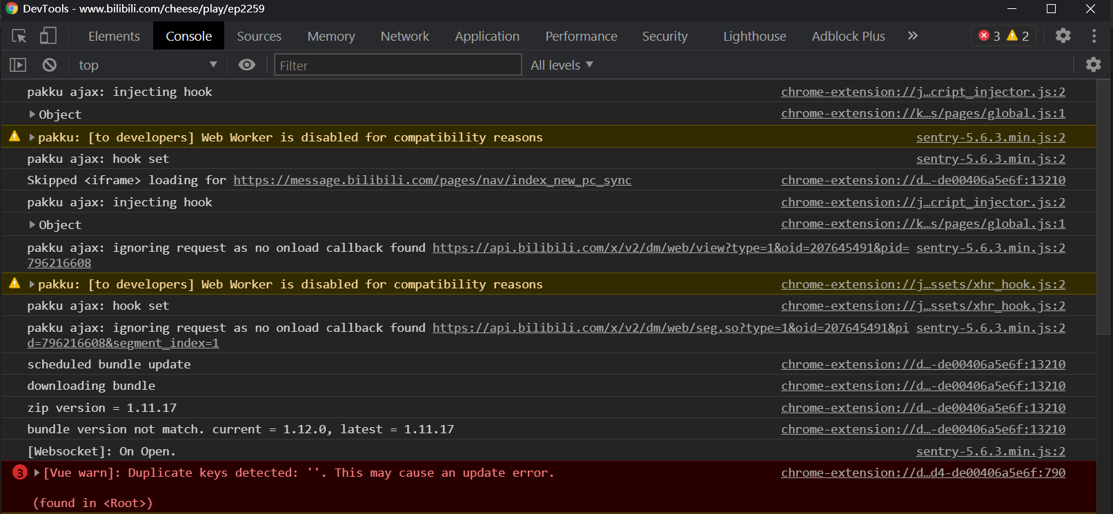Open source link for 'downloading bundle'
The image size is (1113, 514).
coord(923,386)
